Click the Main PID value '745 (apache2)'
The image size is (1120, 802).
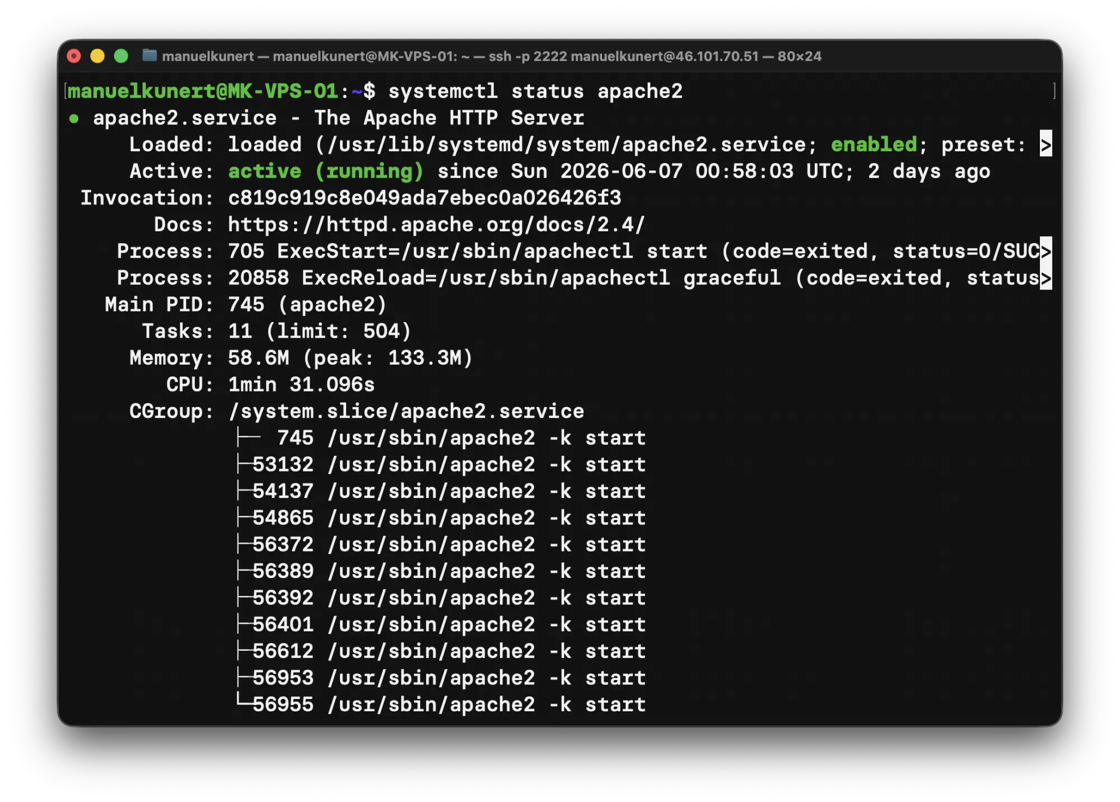pos(307,305)
